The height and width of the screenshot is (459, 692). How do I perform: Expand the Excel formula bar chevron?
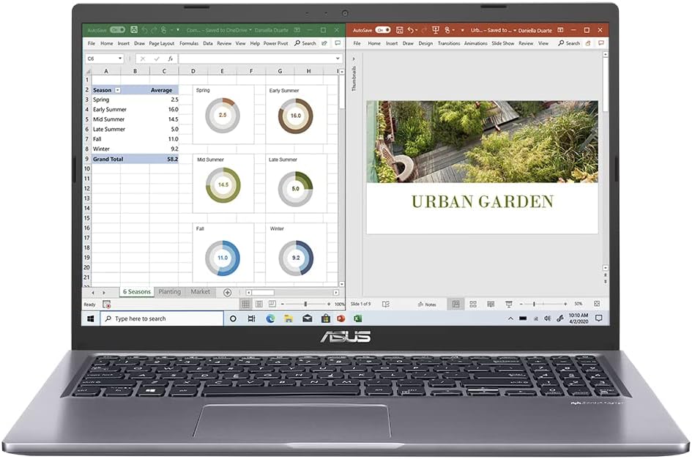click(x=339, y=57)
